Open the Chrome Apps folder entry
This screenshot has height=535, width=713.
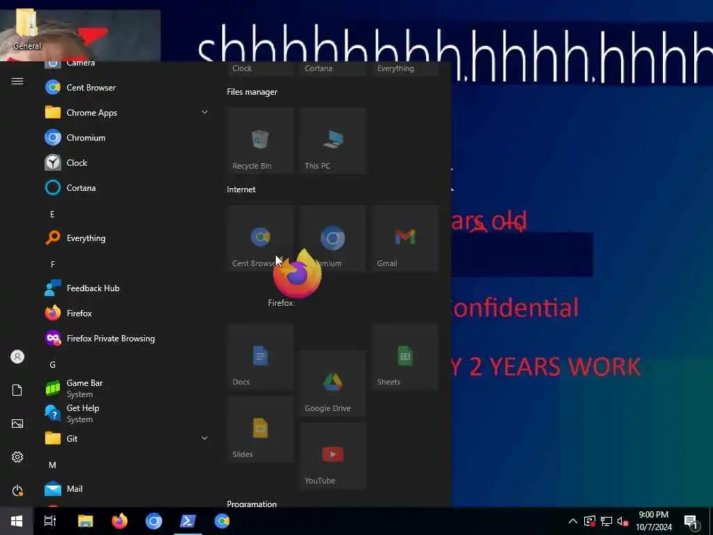[x=126, y=112]
